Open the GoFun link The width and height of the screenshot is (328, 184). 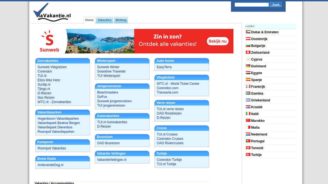(x=102, y=97)
